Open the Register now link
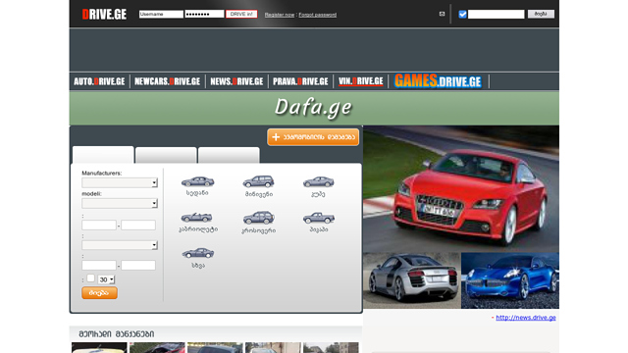The width and height of the screenshot is (628, 353). 280,15
